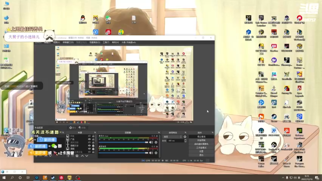The height and width of the screenshot is (181, 322).
Task: Move the selected source up
Action: [x=82, y=156]
